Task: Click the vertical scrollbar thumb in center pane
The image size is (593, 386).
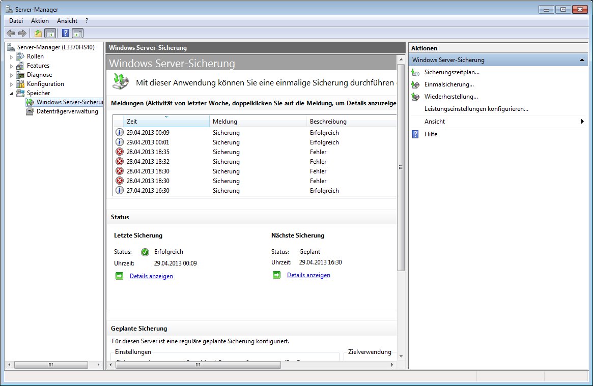Action: [x=401, y=167]
